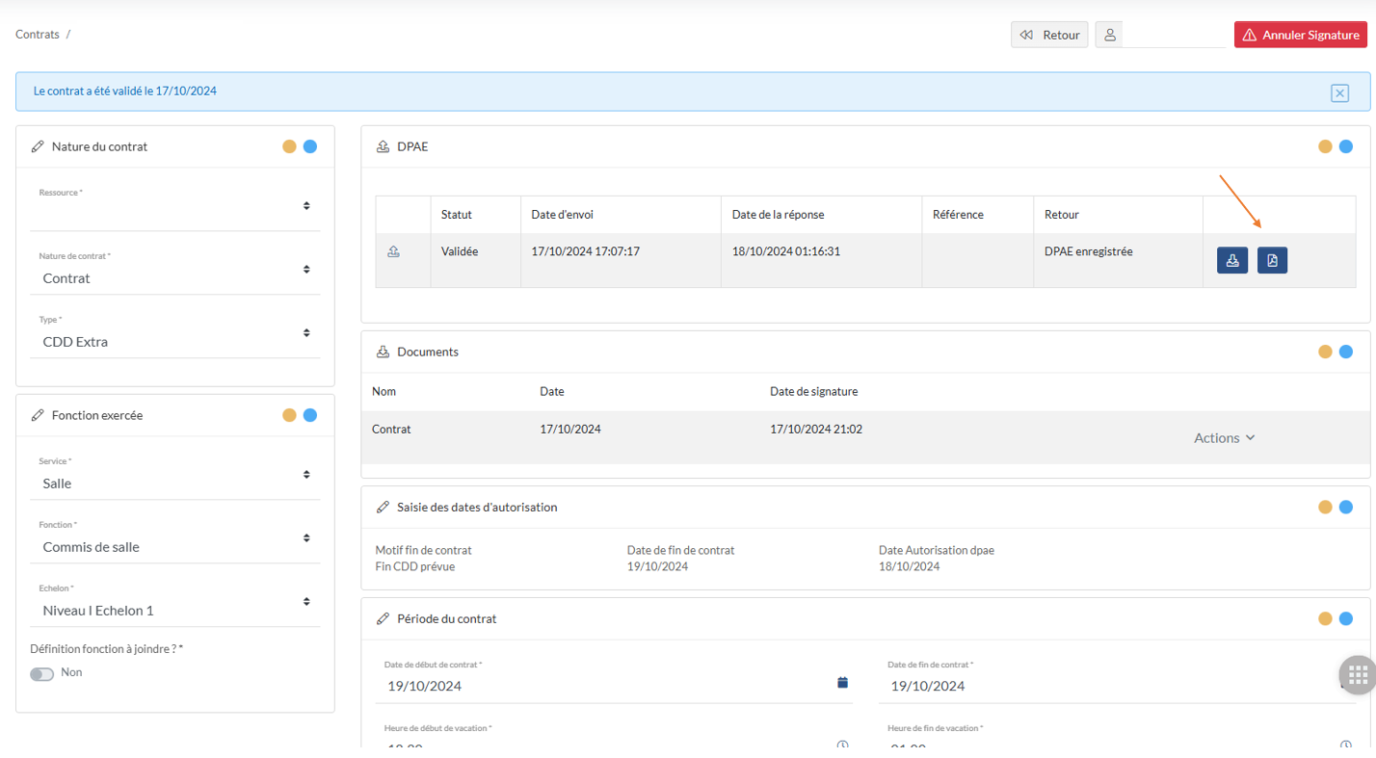Expand the Actions menu for Contrat document

(x=1225, y=437)
